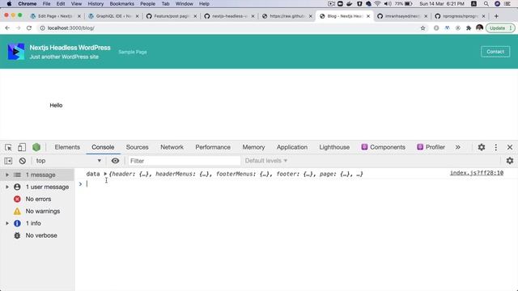518x291 pixels.
Task: Open the React Profiler tab
Action: [x=431, y=147]
